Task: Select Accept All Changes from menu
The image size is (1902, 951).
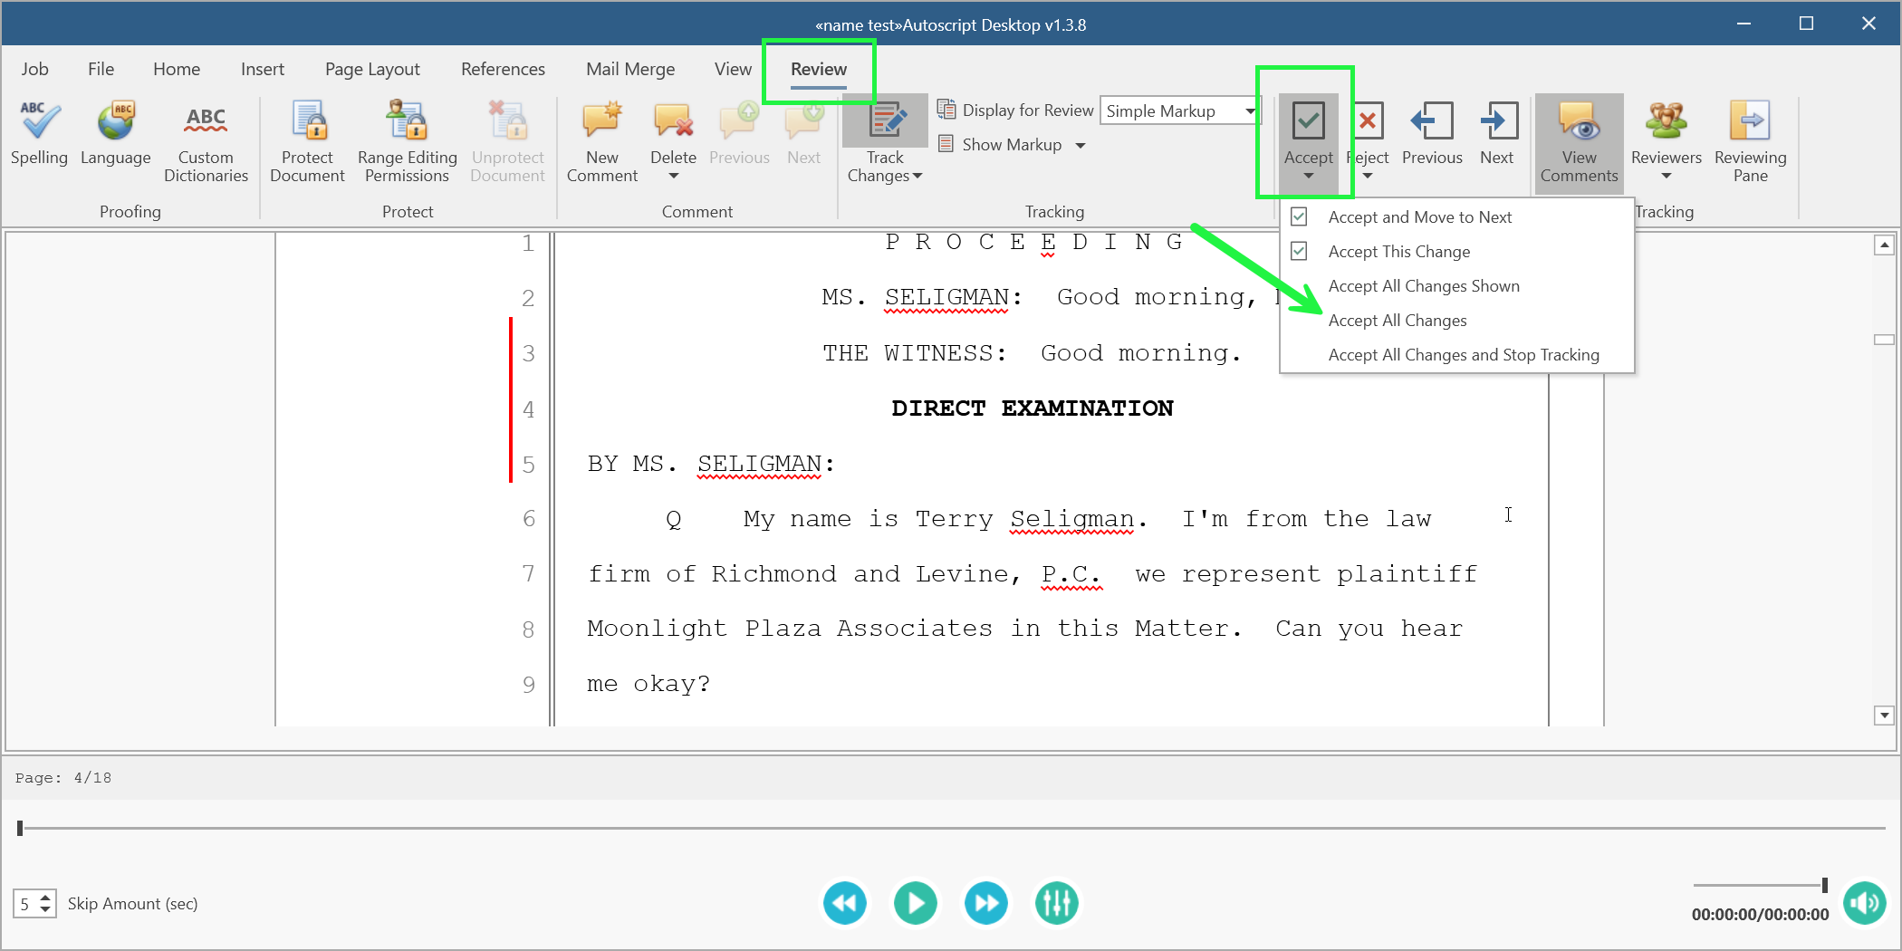Action: [x=1397, y=321]
